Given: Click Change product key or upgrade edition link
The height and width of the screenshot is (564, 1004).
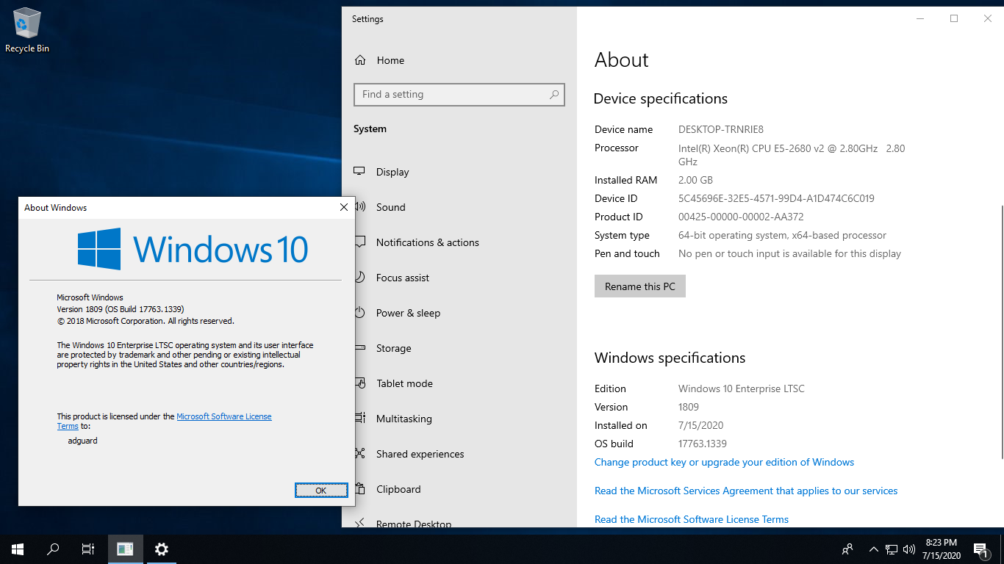Looking at the screenshot, I should pyautogui.click(x=724, y=462).
